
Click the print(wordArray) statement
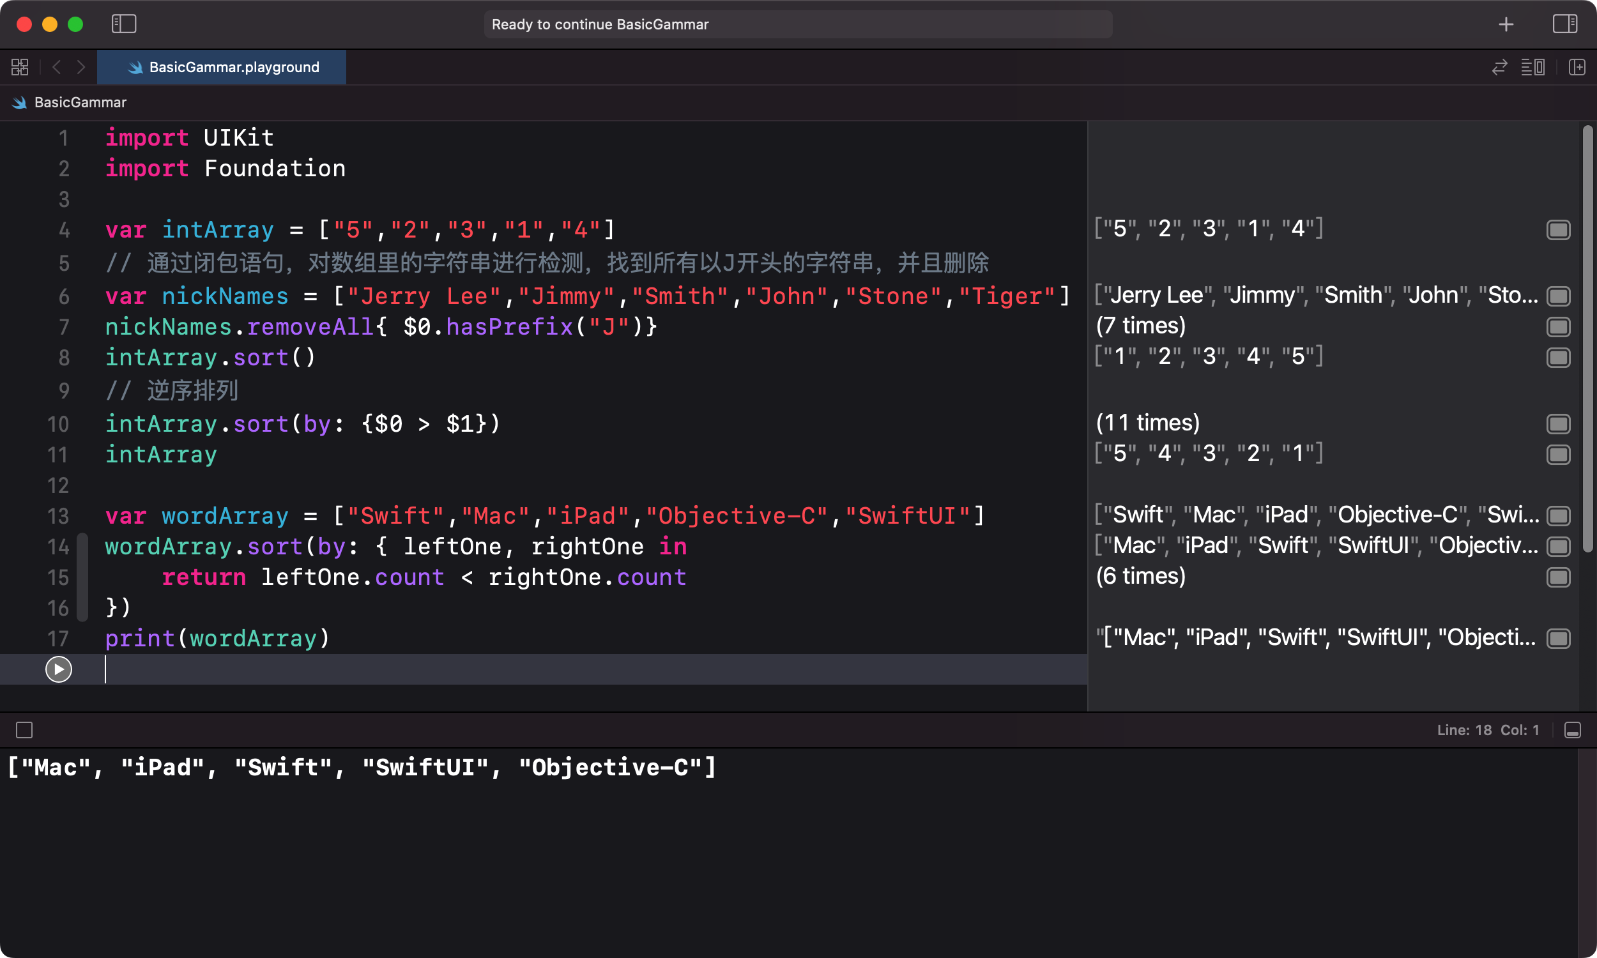(x=218, y=639)
